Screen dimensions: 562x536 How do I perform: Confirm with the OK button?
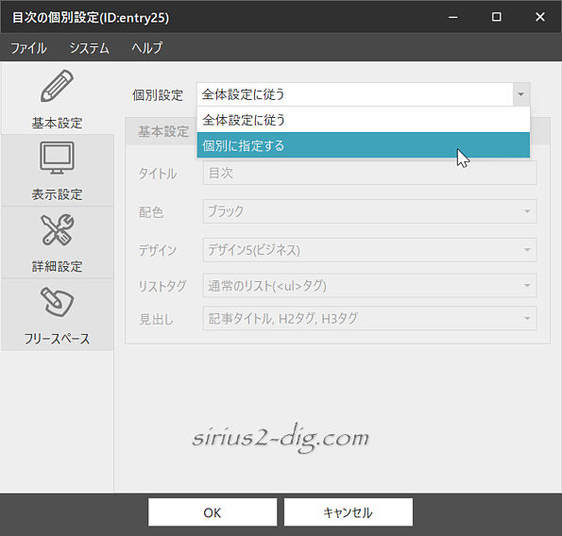point(213,512)
